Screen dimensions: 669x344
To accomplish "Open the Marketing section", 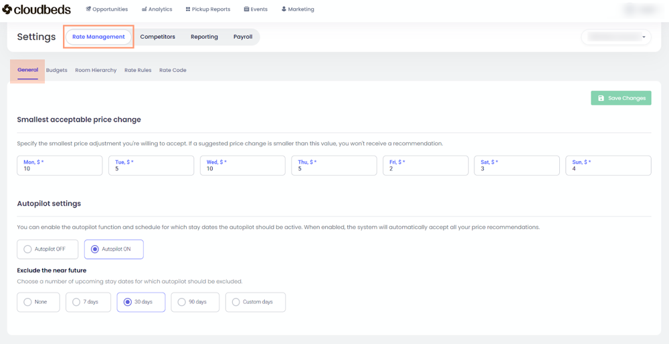I will pyautogui.click(x=298, y=9).
